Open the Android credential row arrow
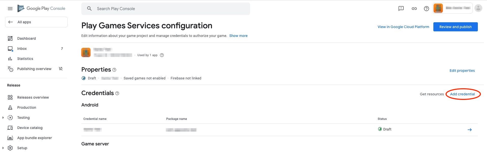 coord(470,130)
